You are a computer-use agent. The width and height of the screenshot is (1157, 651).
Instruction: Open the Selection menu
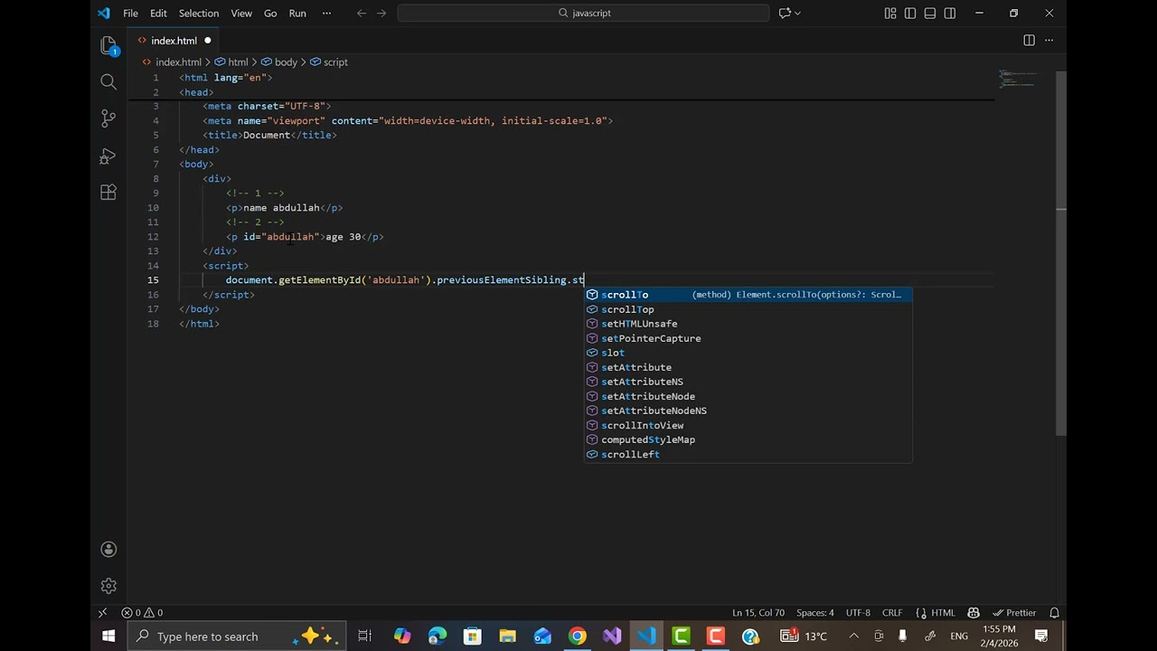pyautogui.click(x=198, y=13)
